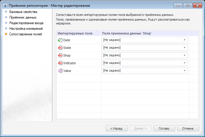The height and width of the screenshot is (137, 205).
Task: Click the orange bullet beside Сопоставление полей
Action: (6, 34)
